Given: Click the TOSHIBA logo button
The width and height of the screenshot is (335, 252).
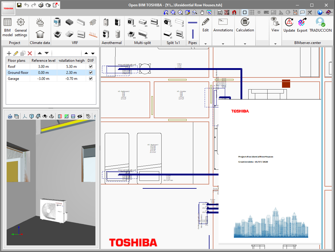Looking at the screenshot, I should pos(8,8).
